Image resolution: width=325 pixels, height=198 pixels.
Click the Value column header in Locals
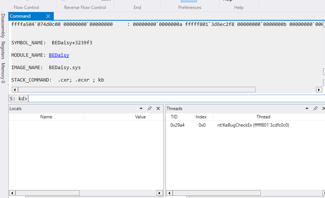(140, 117)
